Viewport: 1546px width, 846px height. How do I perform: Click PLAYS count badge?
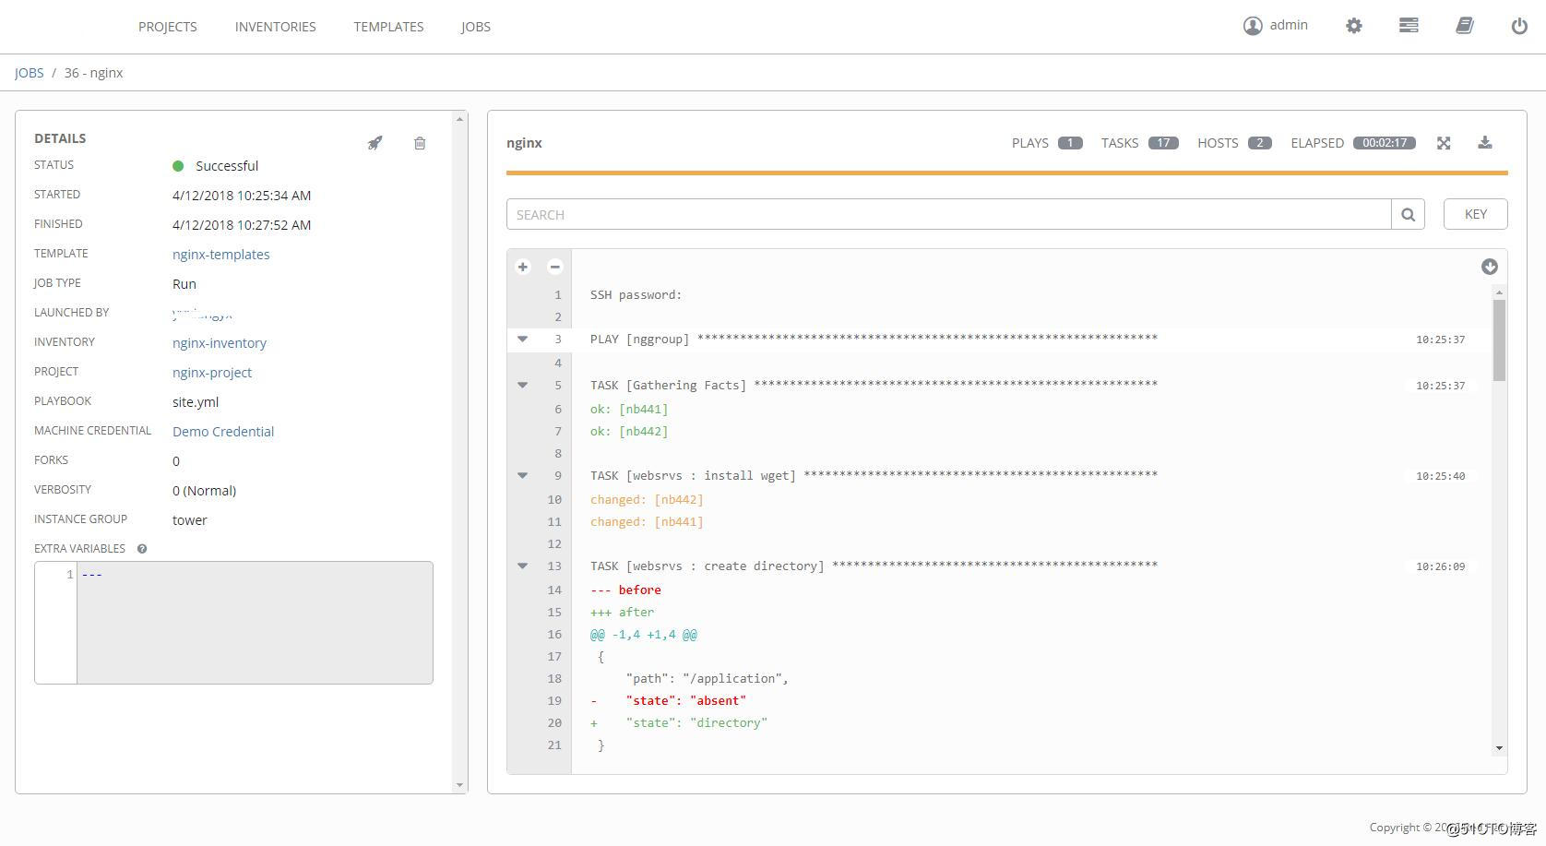(x=1070, y=143)
